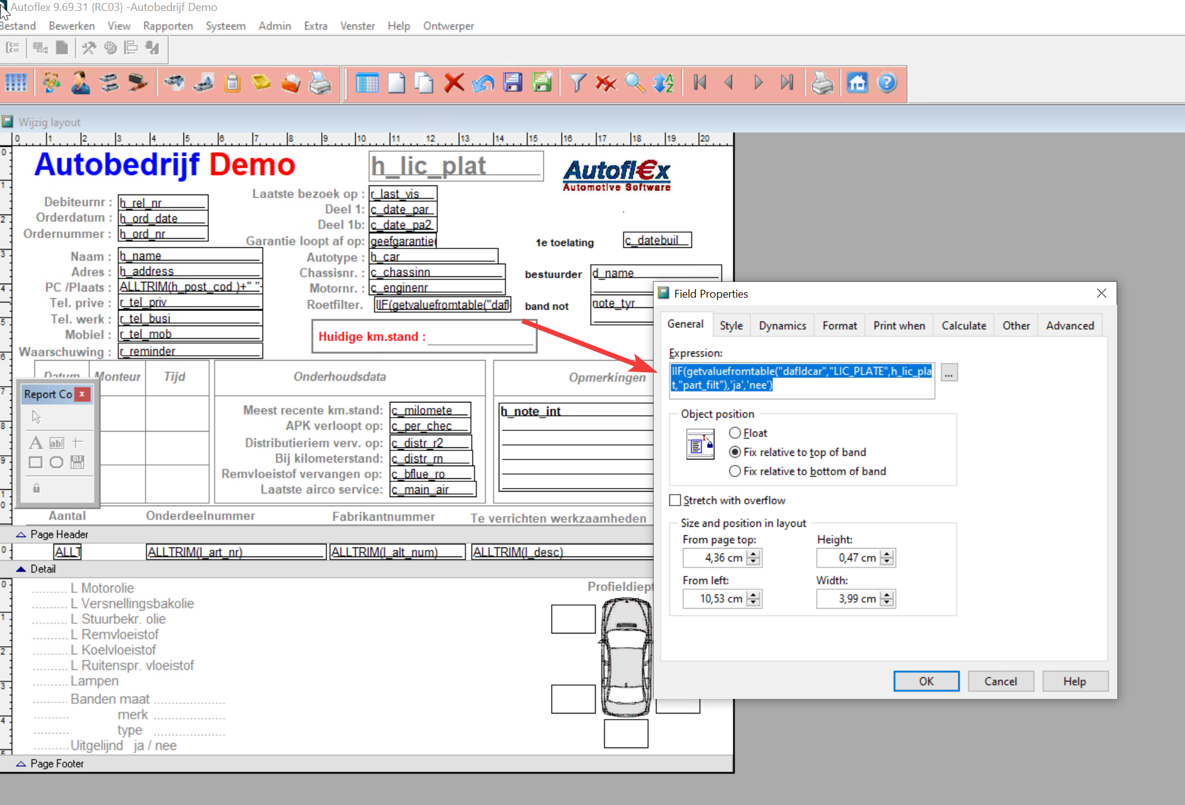Increase the From left value
Screen dimensions: 1185x805
(753, 595)
